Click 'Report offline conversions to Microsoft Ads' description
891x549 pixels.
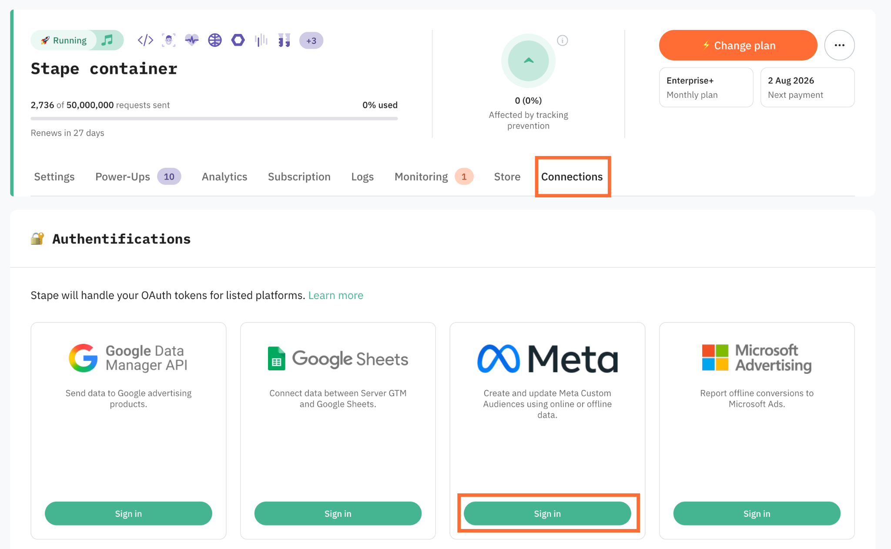coord(757,398)
